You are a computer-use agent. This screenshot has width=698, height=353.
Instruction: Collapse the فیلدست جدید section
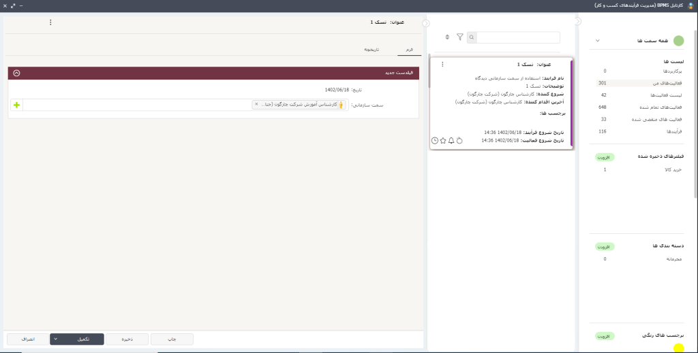16,72
